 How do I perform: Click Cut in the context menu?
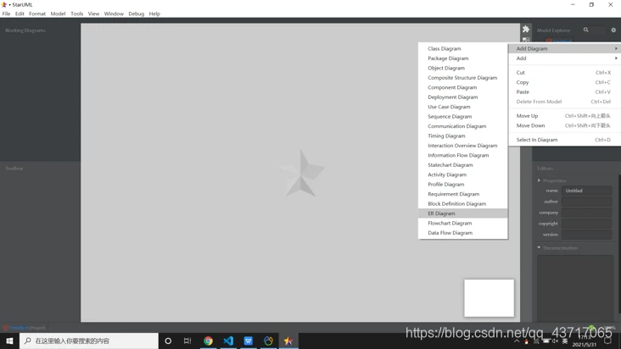565,72
